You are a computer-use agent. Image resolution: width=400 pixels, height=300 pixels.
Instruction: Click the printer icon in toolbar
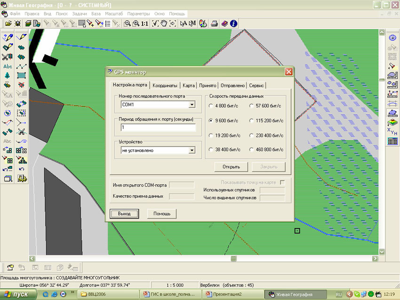[214, 23]
